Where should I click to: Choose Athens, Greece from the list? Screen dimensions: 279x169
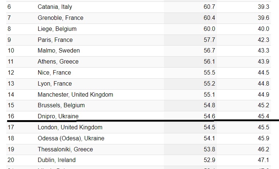[x=58, y=61]
